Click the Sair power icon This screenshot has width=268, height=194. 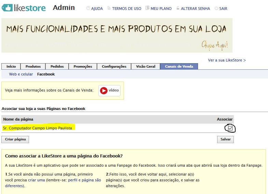[216, 8]
